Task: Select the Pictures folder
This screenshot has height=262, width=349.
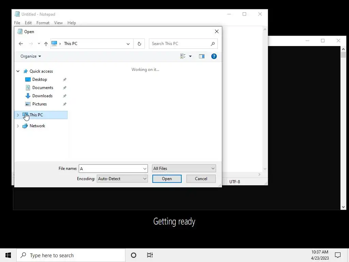Action: pyautogui.click(x=40, y=104)
